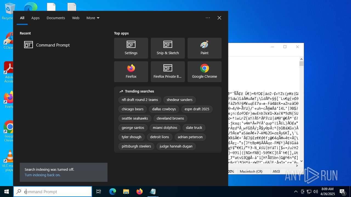
Task: Expand the More filter dropdown
Action: click(93, 18)
